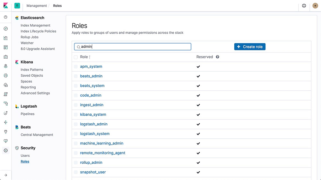Image resolution: width=321 pixels, height=180 pixels.
Task: Open Graph icon in sidebar
Action: 6,122
